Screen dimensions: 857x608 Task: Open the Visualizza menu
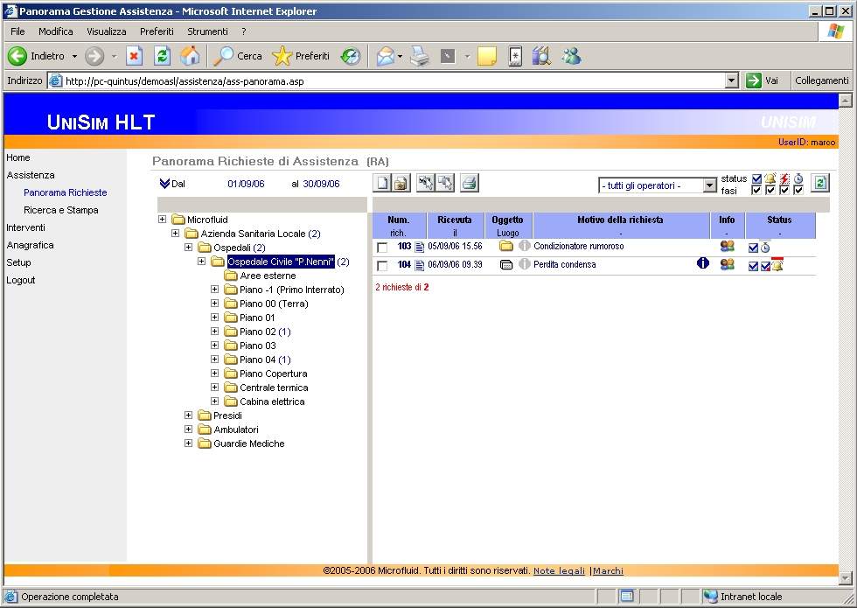[107, 31]
